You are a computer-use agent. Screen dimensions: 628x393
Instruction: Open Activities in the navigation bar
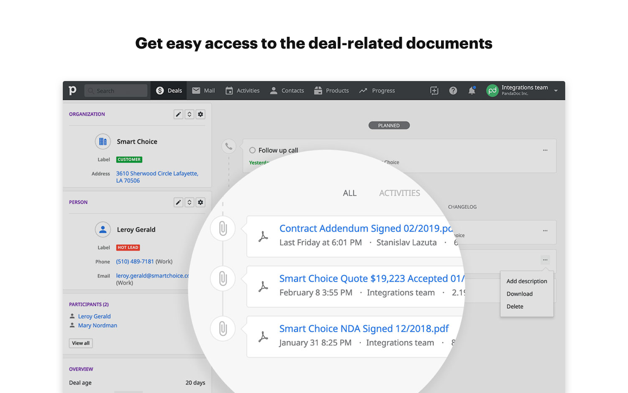pyautogui.click(x=242, y=90)
